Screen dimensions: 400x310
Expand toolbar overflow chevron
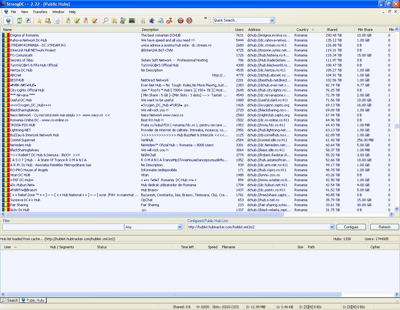click(205, 18)
